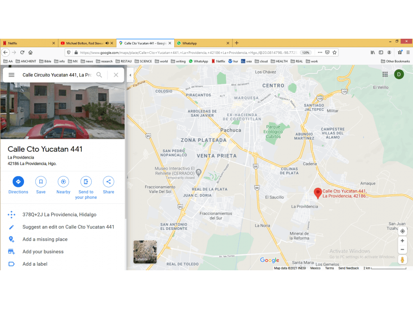Share this location
This screenshot has height=309, width=413.
(x=108, y=181)
